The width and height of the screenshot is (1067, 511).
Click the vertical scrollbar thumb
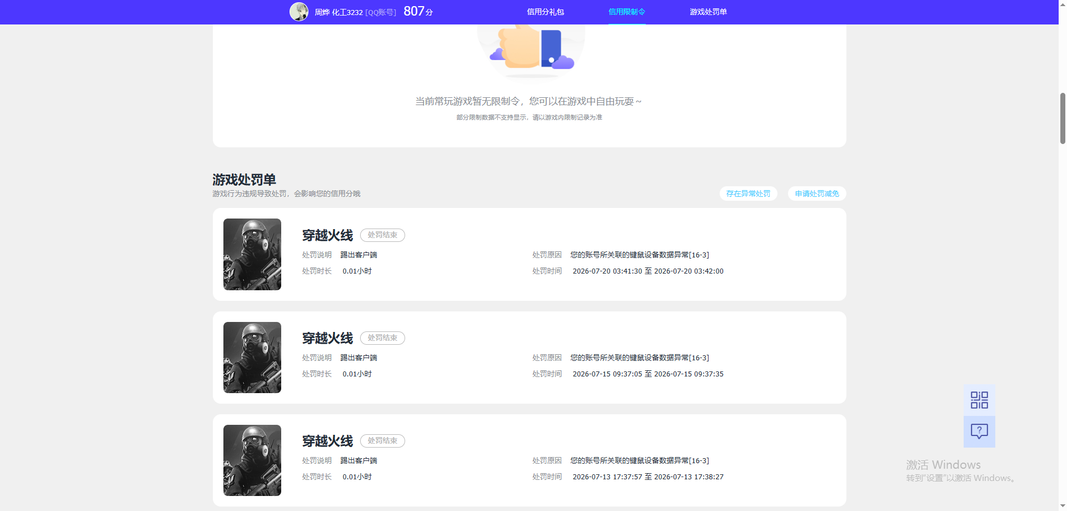coord(1063,118)
